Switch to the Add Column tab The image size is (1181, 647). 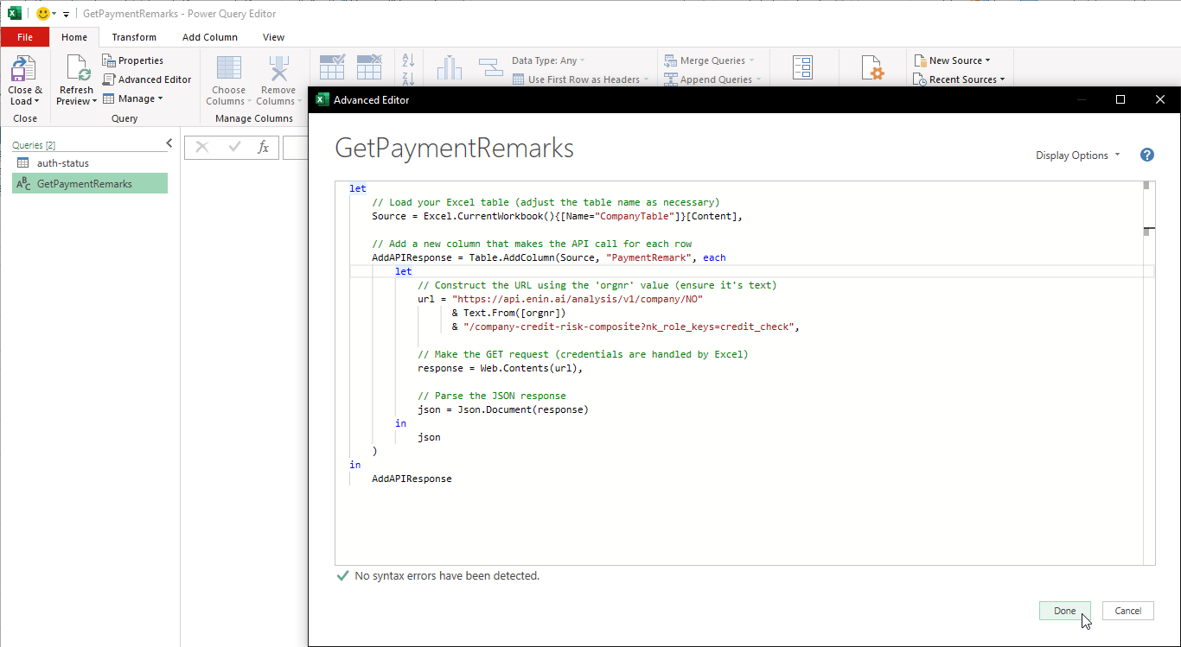[210, 37]
